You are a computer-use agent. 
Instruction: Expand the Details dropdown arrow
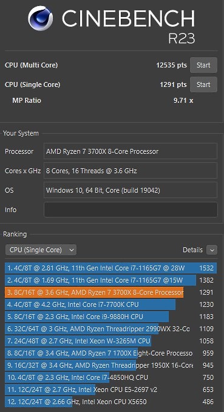click(x=212, y=250)
